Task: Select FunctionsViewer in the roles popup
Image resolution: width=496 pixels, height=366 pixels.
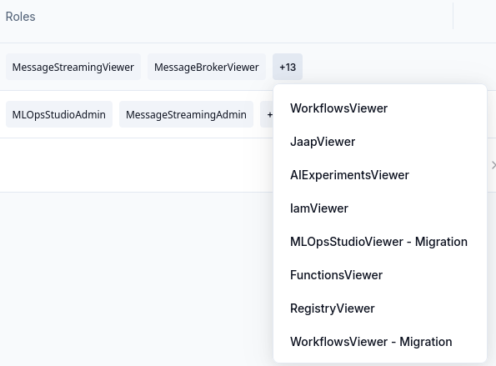Action: [336, 275]
